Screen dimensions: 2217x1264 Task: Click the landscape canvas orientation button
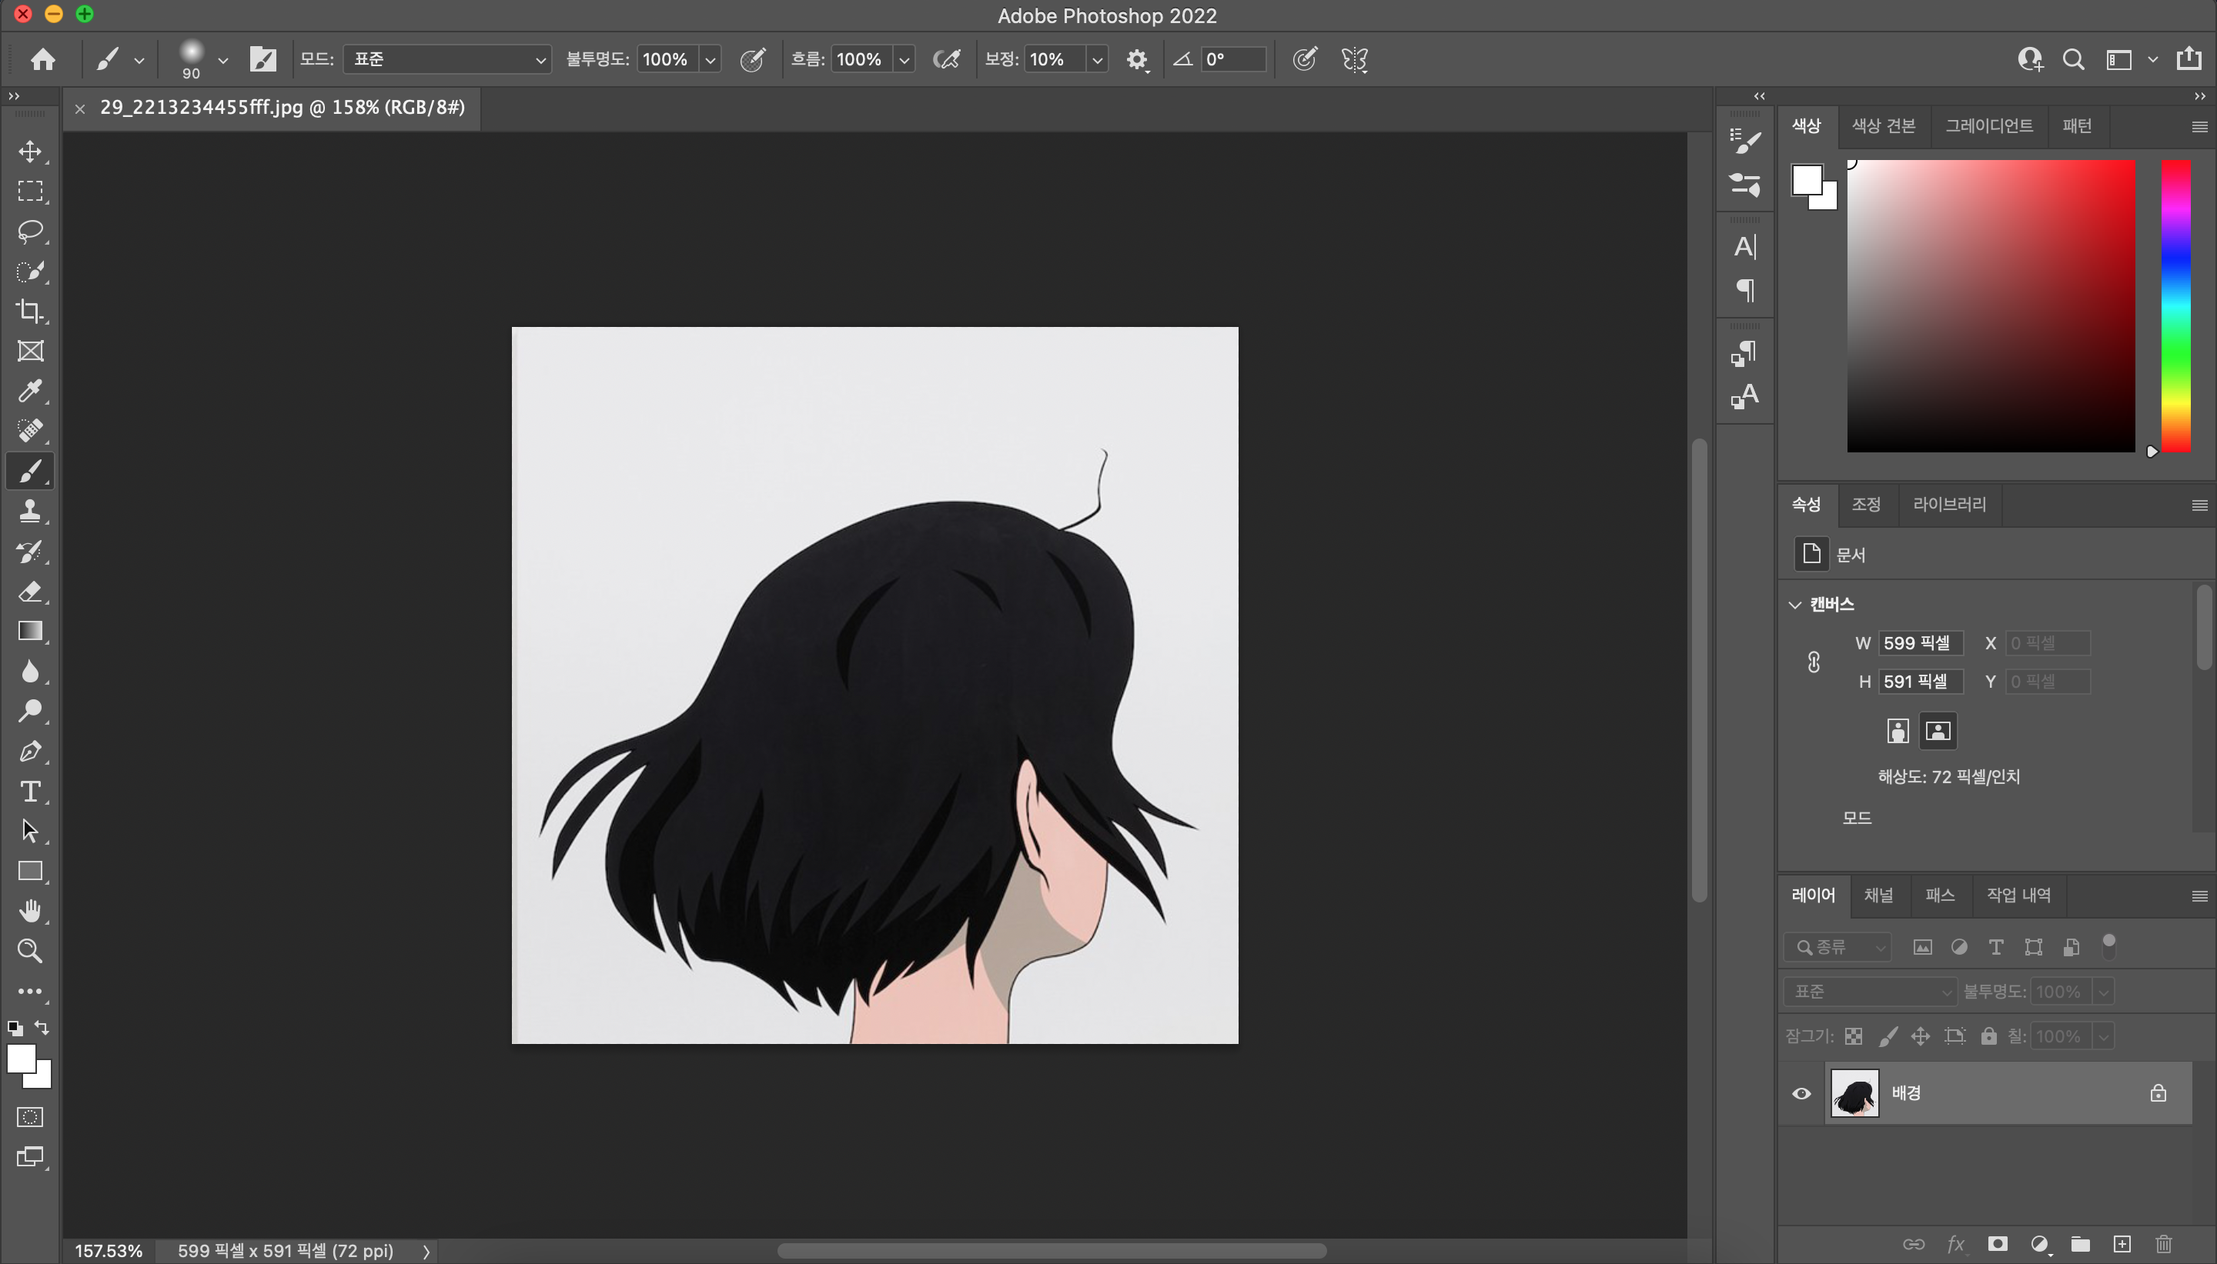pyautogui.click(x=1938, y=731)
